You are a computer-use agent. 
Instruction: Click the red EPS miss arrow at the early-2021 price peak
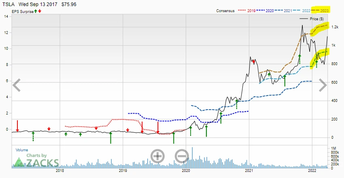click(254, 61)
